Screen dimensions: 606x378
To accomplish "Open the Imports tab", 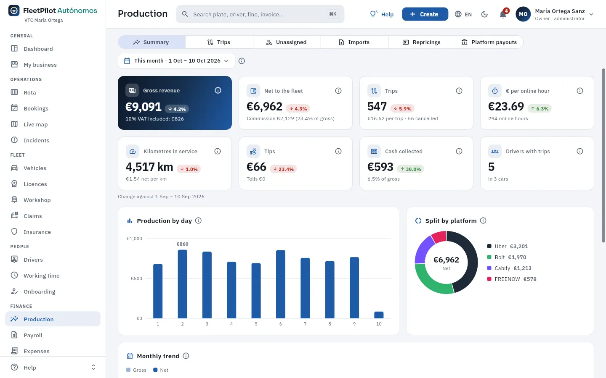I will coord(354,42).
